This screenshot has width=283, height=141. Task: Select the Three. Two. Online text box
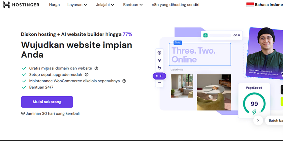[x=200, y=54]
